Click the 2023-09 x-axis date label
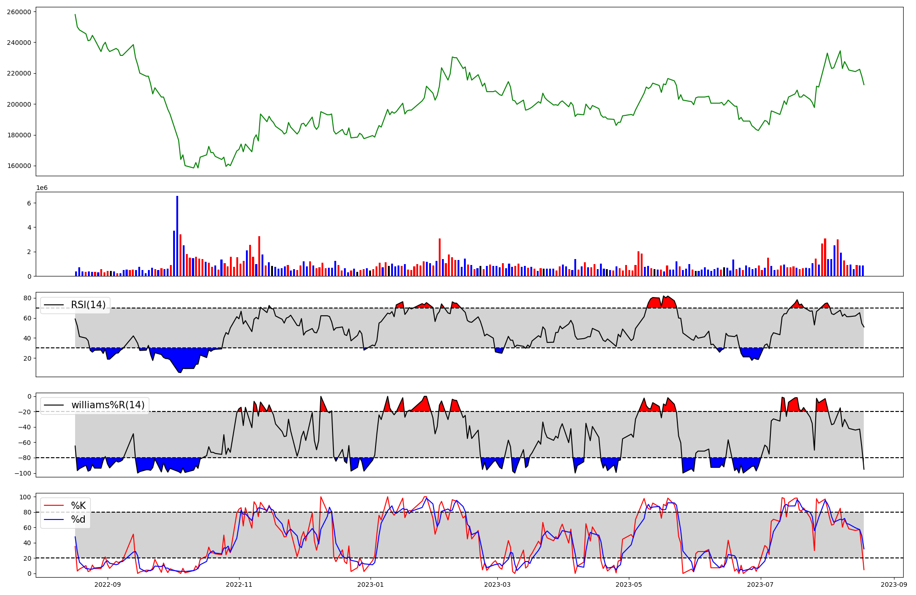 (894, 584)
